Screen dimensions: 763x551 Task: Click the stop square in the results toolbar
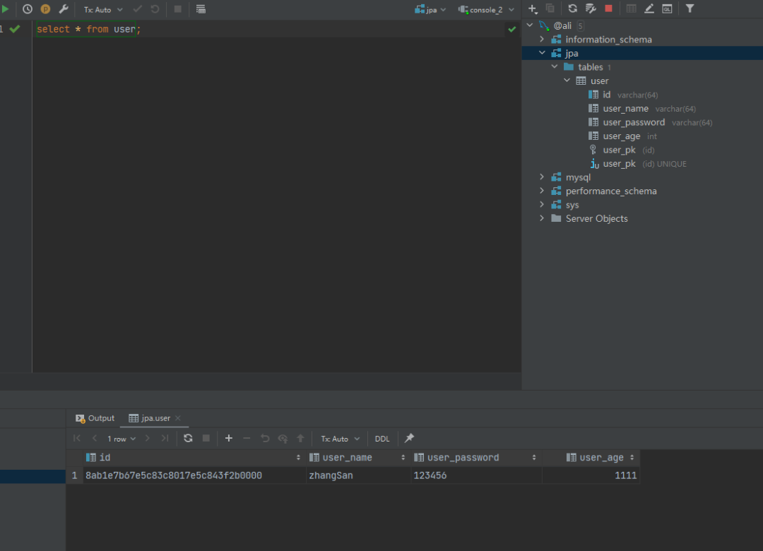[206, 438]
